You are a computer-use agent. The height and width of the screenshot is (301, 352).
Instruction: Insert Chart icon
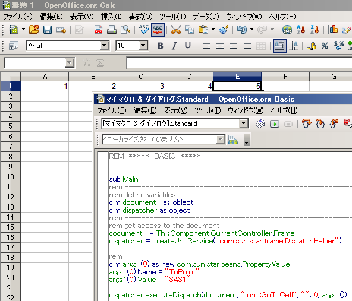[333, 30]
